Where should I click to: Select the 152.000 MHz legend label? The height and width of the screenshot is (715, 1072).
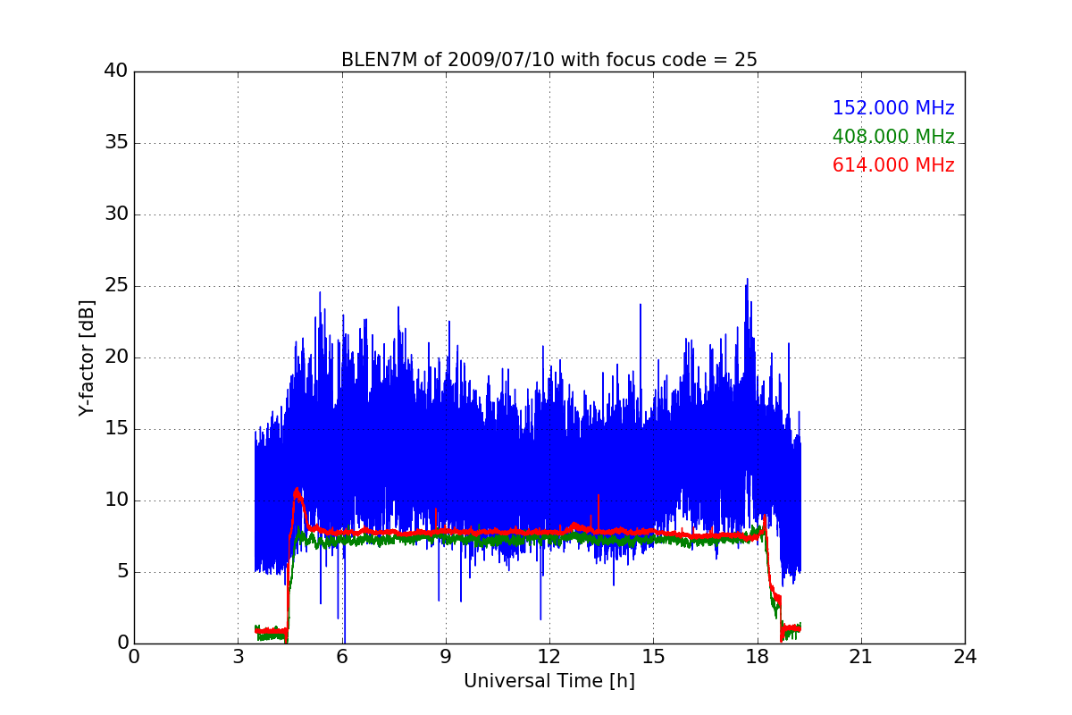tap(893, 108)
